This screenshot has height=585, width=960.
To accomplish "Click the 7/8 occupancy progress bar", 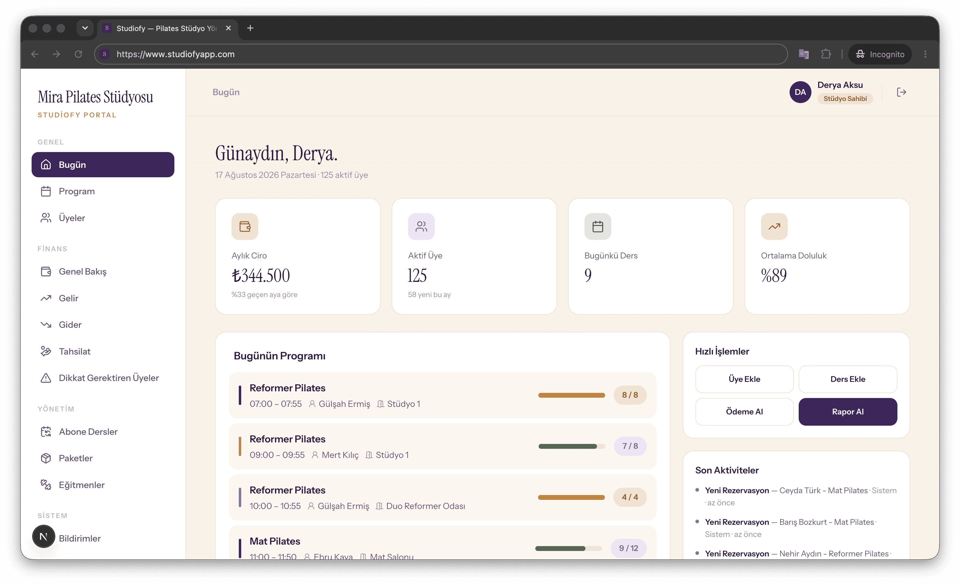I will 571,446.
